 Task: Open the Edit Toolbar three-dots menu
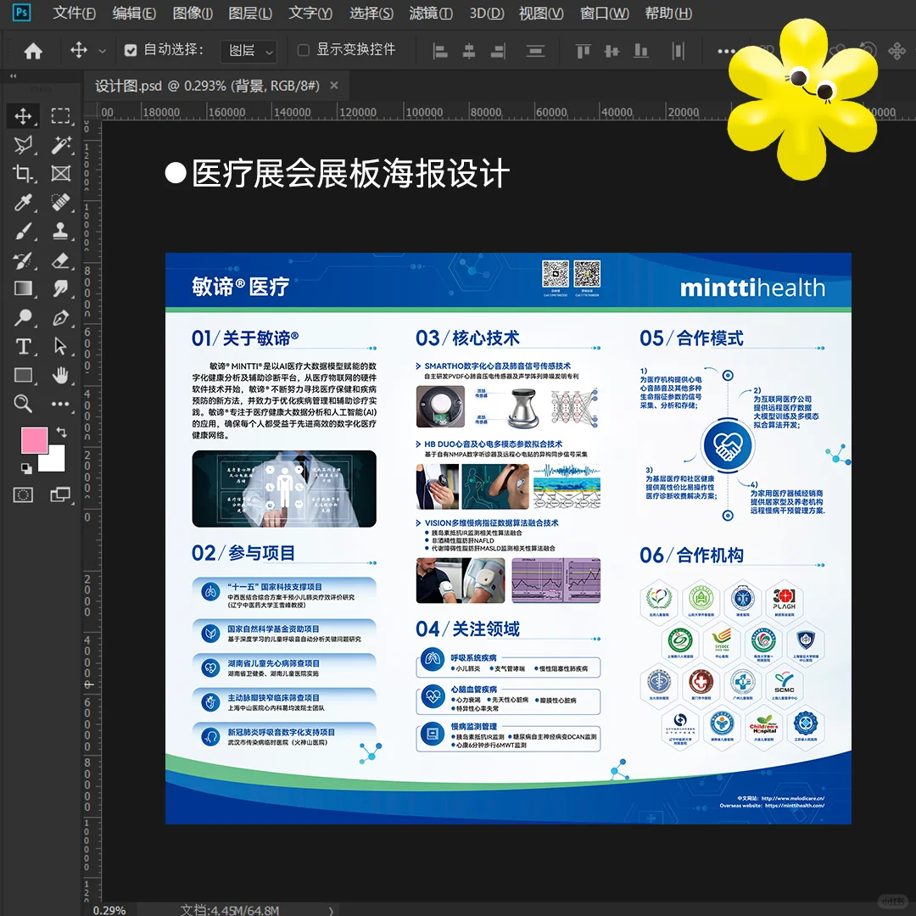(x=60, y=404)
